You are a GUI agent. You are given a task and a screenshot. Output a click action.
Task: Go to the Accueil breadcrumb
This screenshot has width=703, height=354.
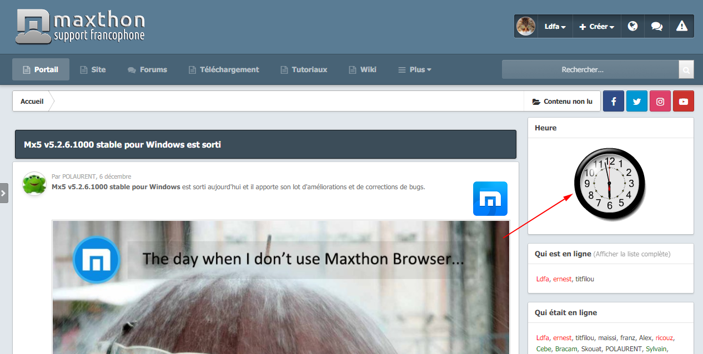point(32,102)
